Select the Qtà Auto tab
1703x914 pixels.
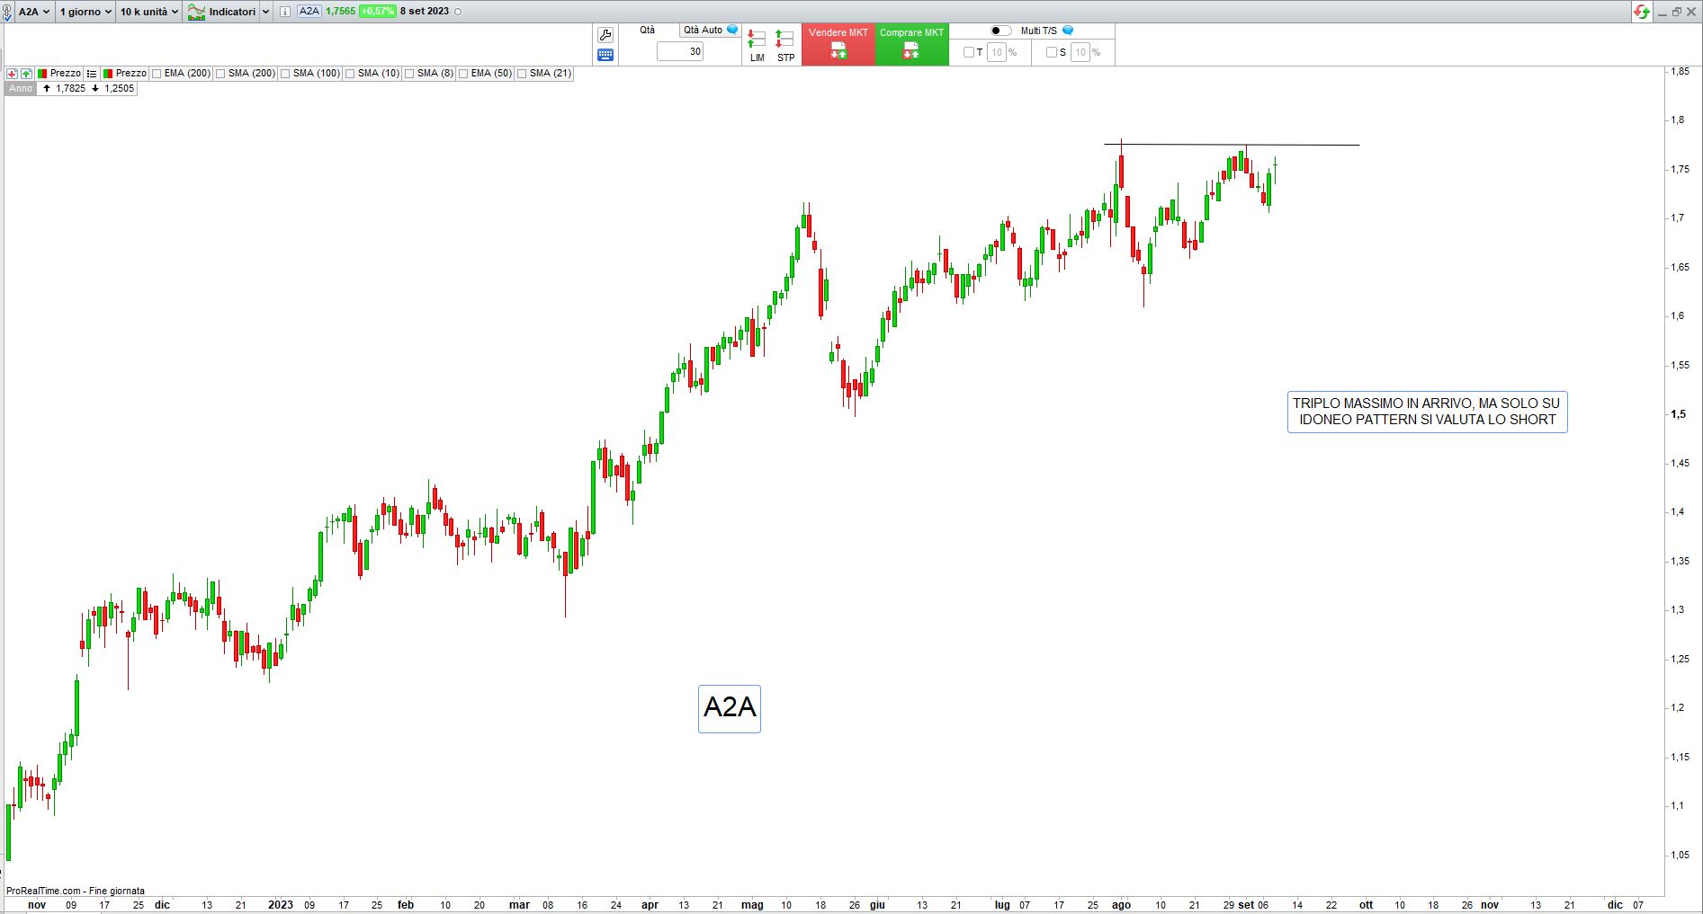(710, 31)
